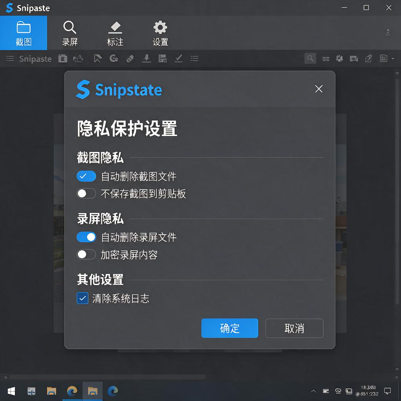This screenshot has width=401, height=401.
Task: Expand the dropdown arrow after the page icon
Action: (x=393, y=59)
